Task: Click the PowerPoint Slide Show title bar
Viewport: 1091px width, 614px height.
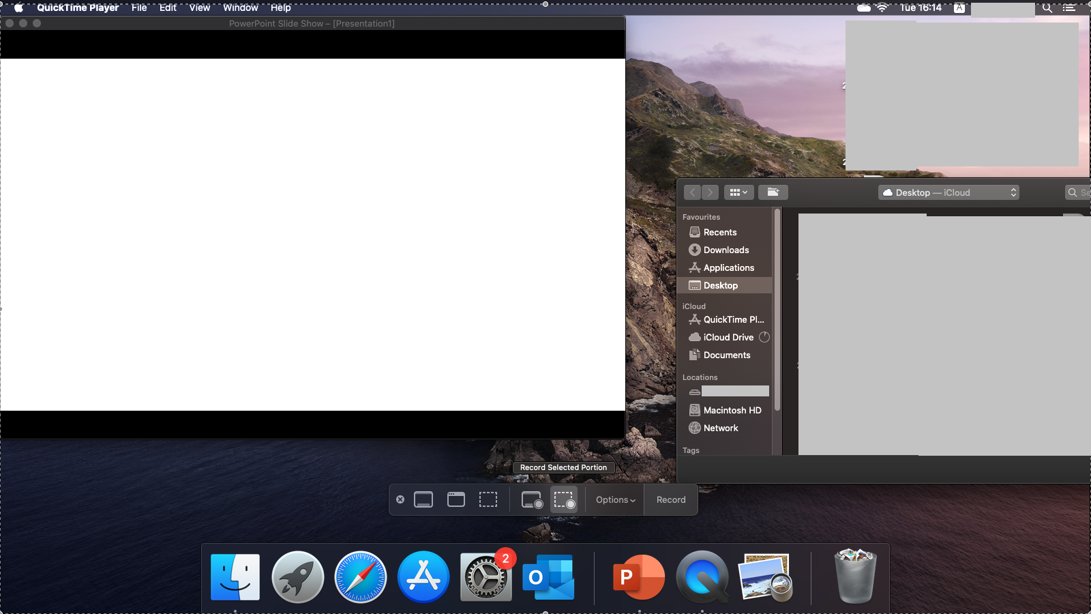Action: 312,23
